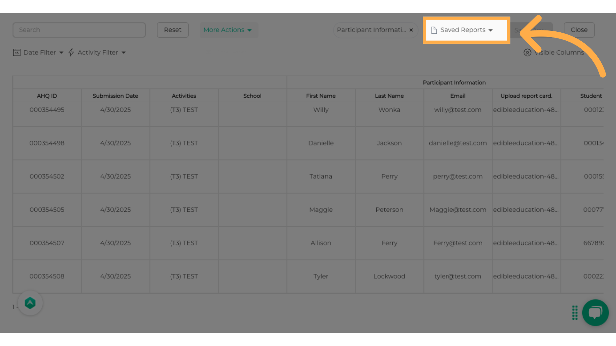Click the AHQ ID column header

click(x=47, y=96)
